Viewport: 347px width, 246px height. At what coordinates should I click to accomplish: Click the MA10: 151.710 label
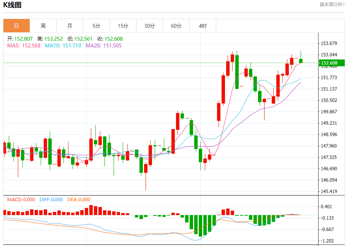pyautogui.click(x=63, y=46)
